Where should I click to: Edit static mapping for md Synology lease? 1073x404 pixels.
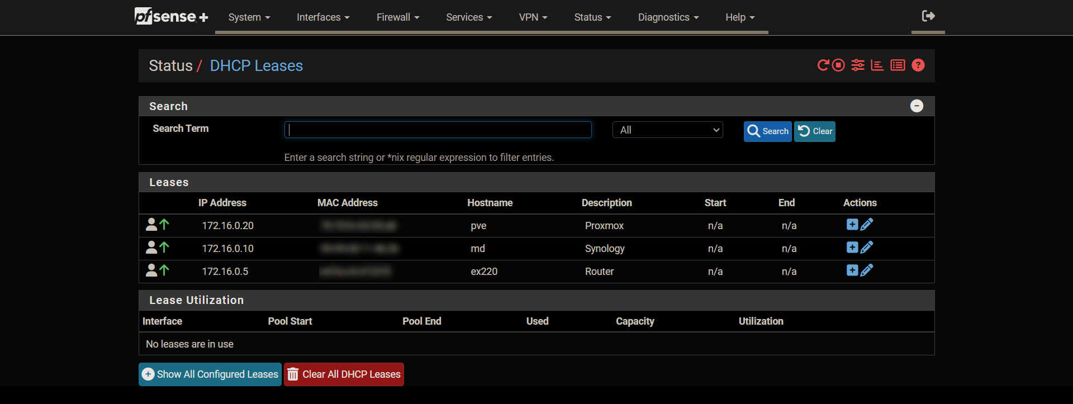(867, 248)
